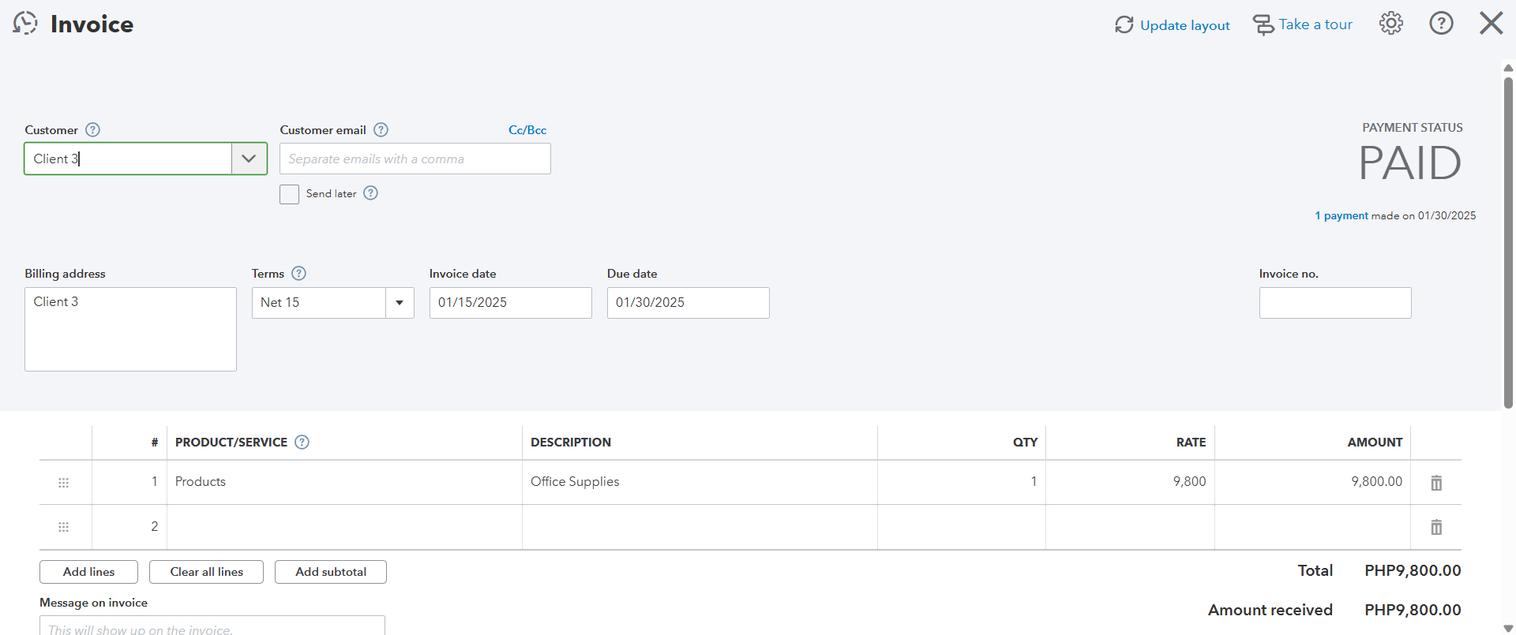Click the Add lines button
Viewport: 1516px width, 635px height.
tap(88, 572)
